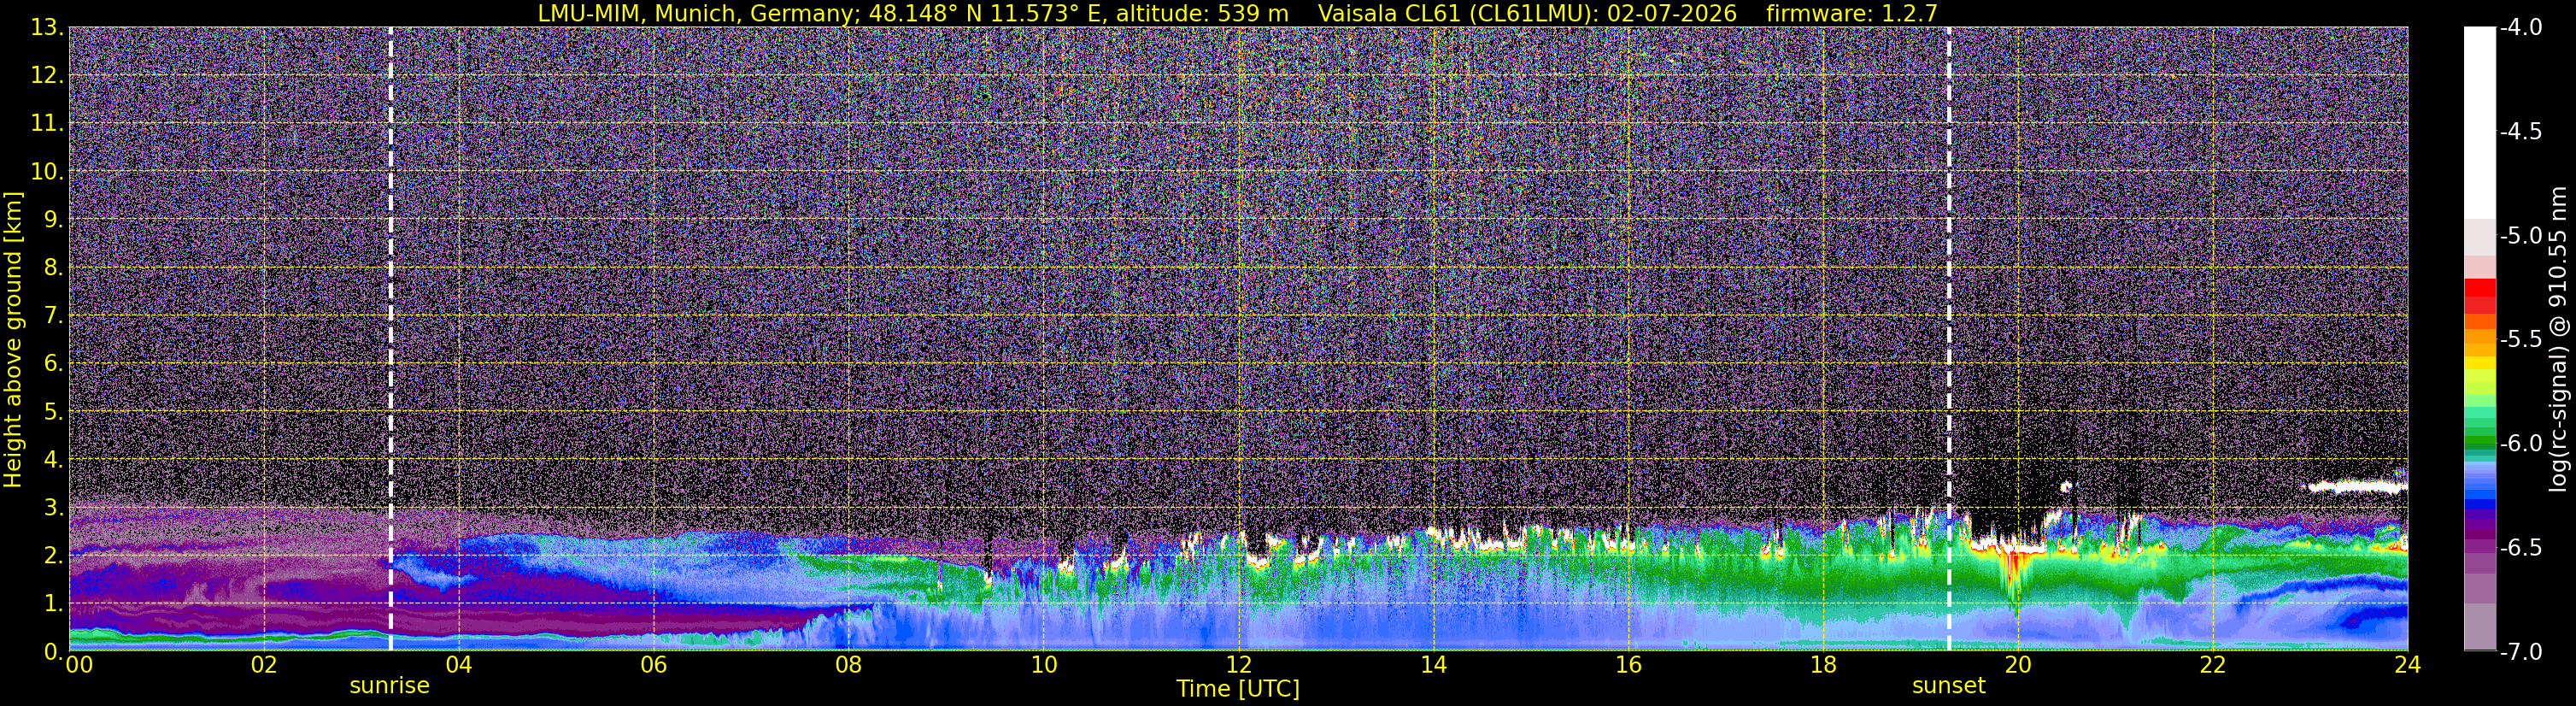Click the dashed sunset marker line
Image resolution: width=2576 pixels, height=706 pixels.
pos(1949,339)
